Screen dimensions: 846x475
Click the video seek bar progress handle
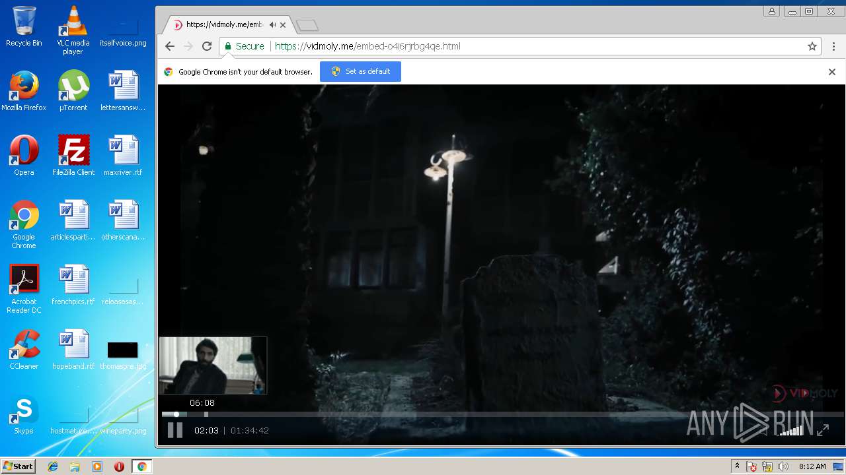click(176, 414)
